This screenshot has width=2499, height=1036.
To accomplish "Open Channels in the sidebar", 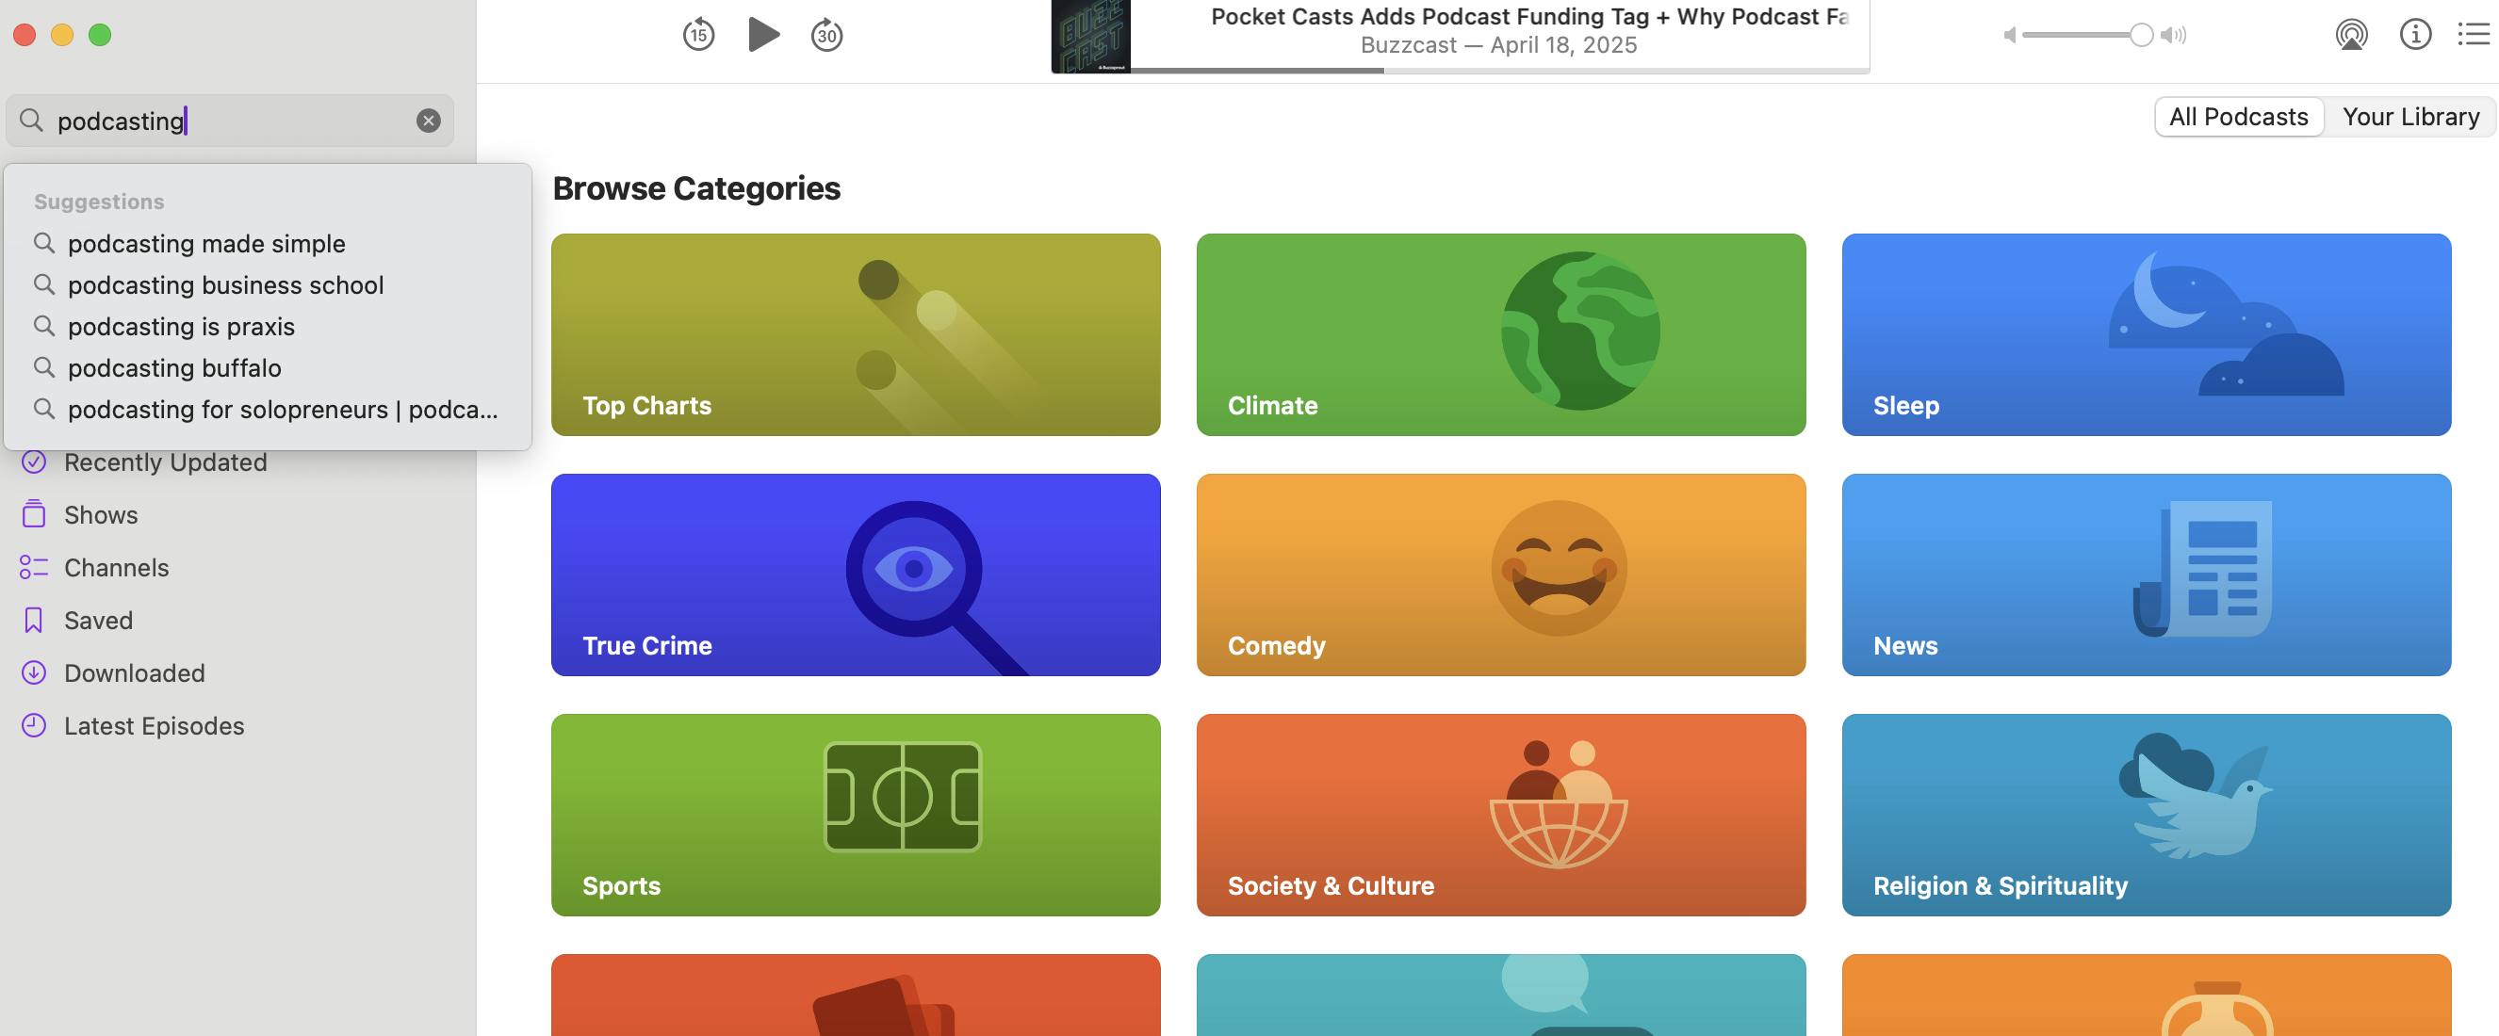I will 116,568.
